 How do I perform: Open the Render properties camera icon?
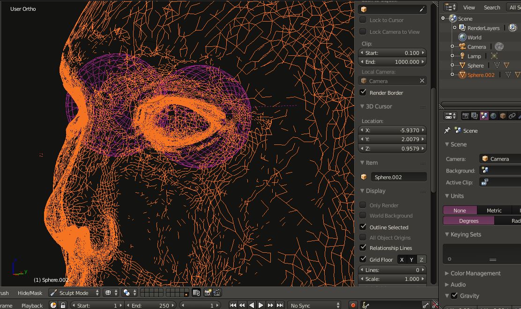click(466, 116)
